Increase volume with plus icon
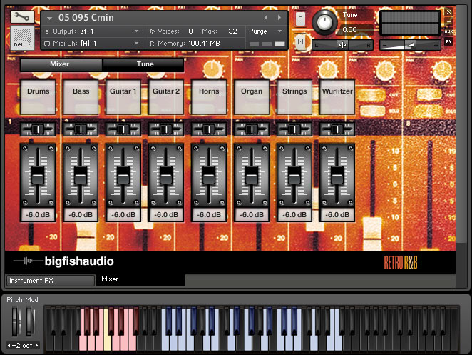 (x=436, y=46)
